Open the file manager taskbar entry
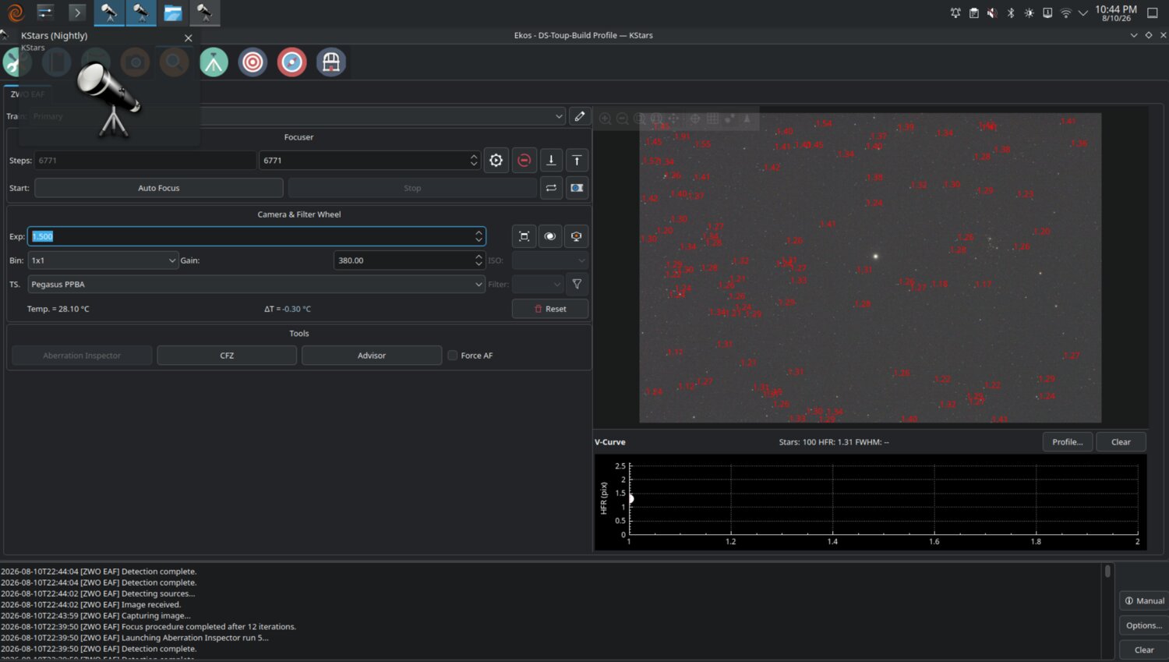Image resolution: width=1169 pixels, height=662 pixels. pos(173,12)
